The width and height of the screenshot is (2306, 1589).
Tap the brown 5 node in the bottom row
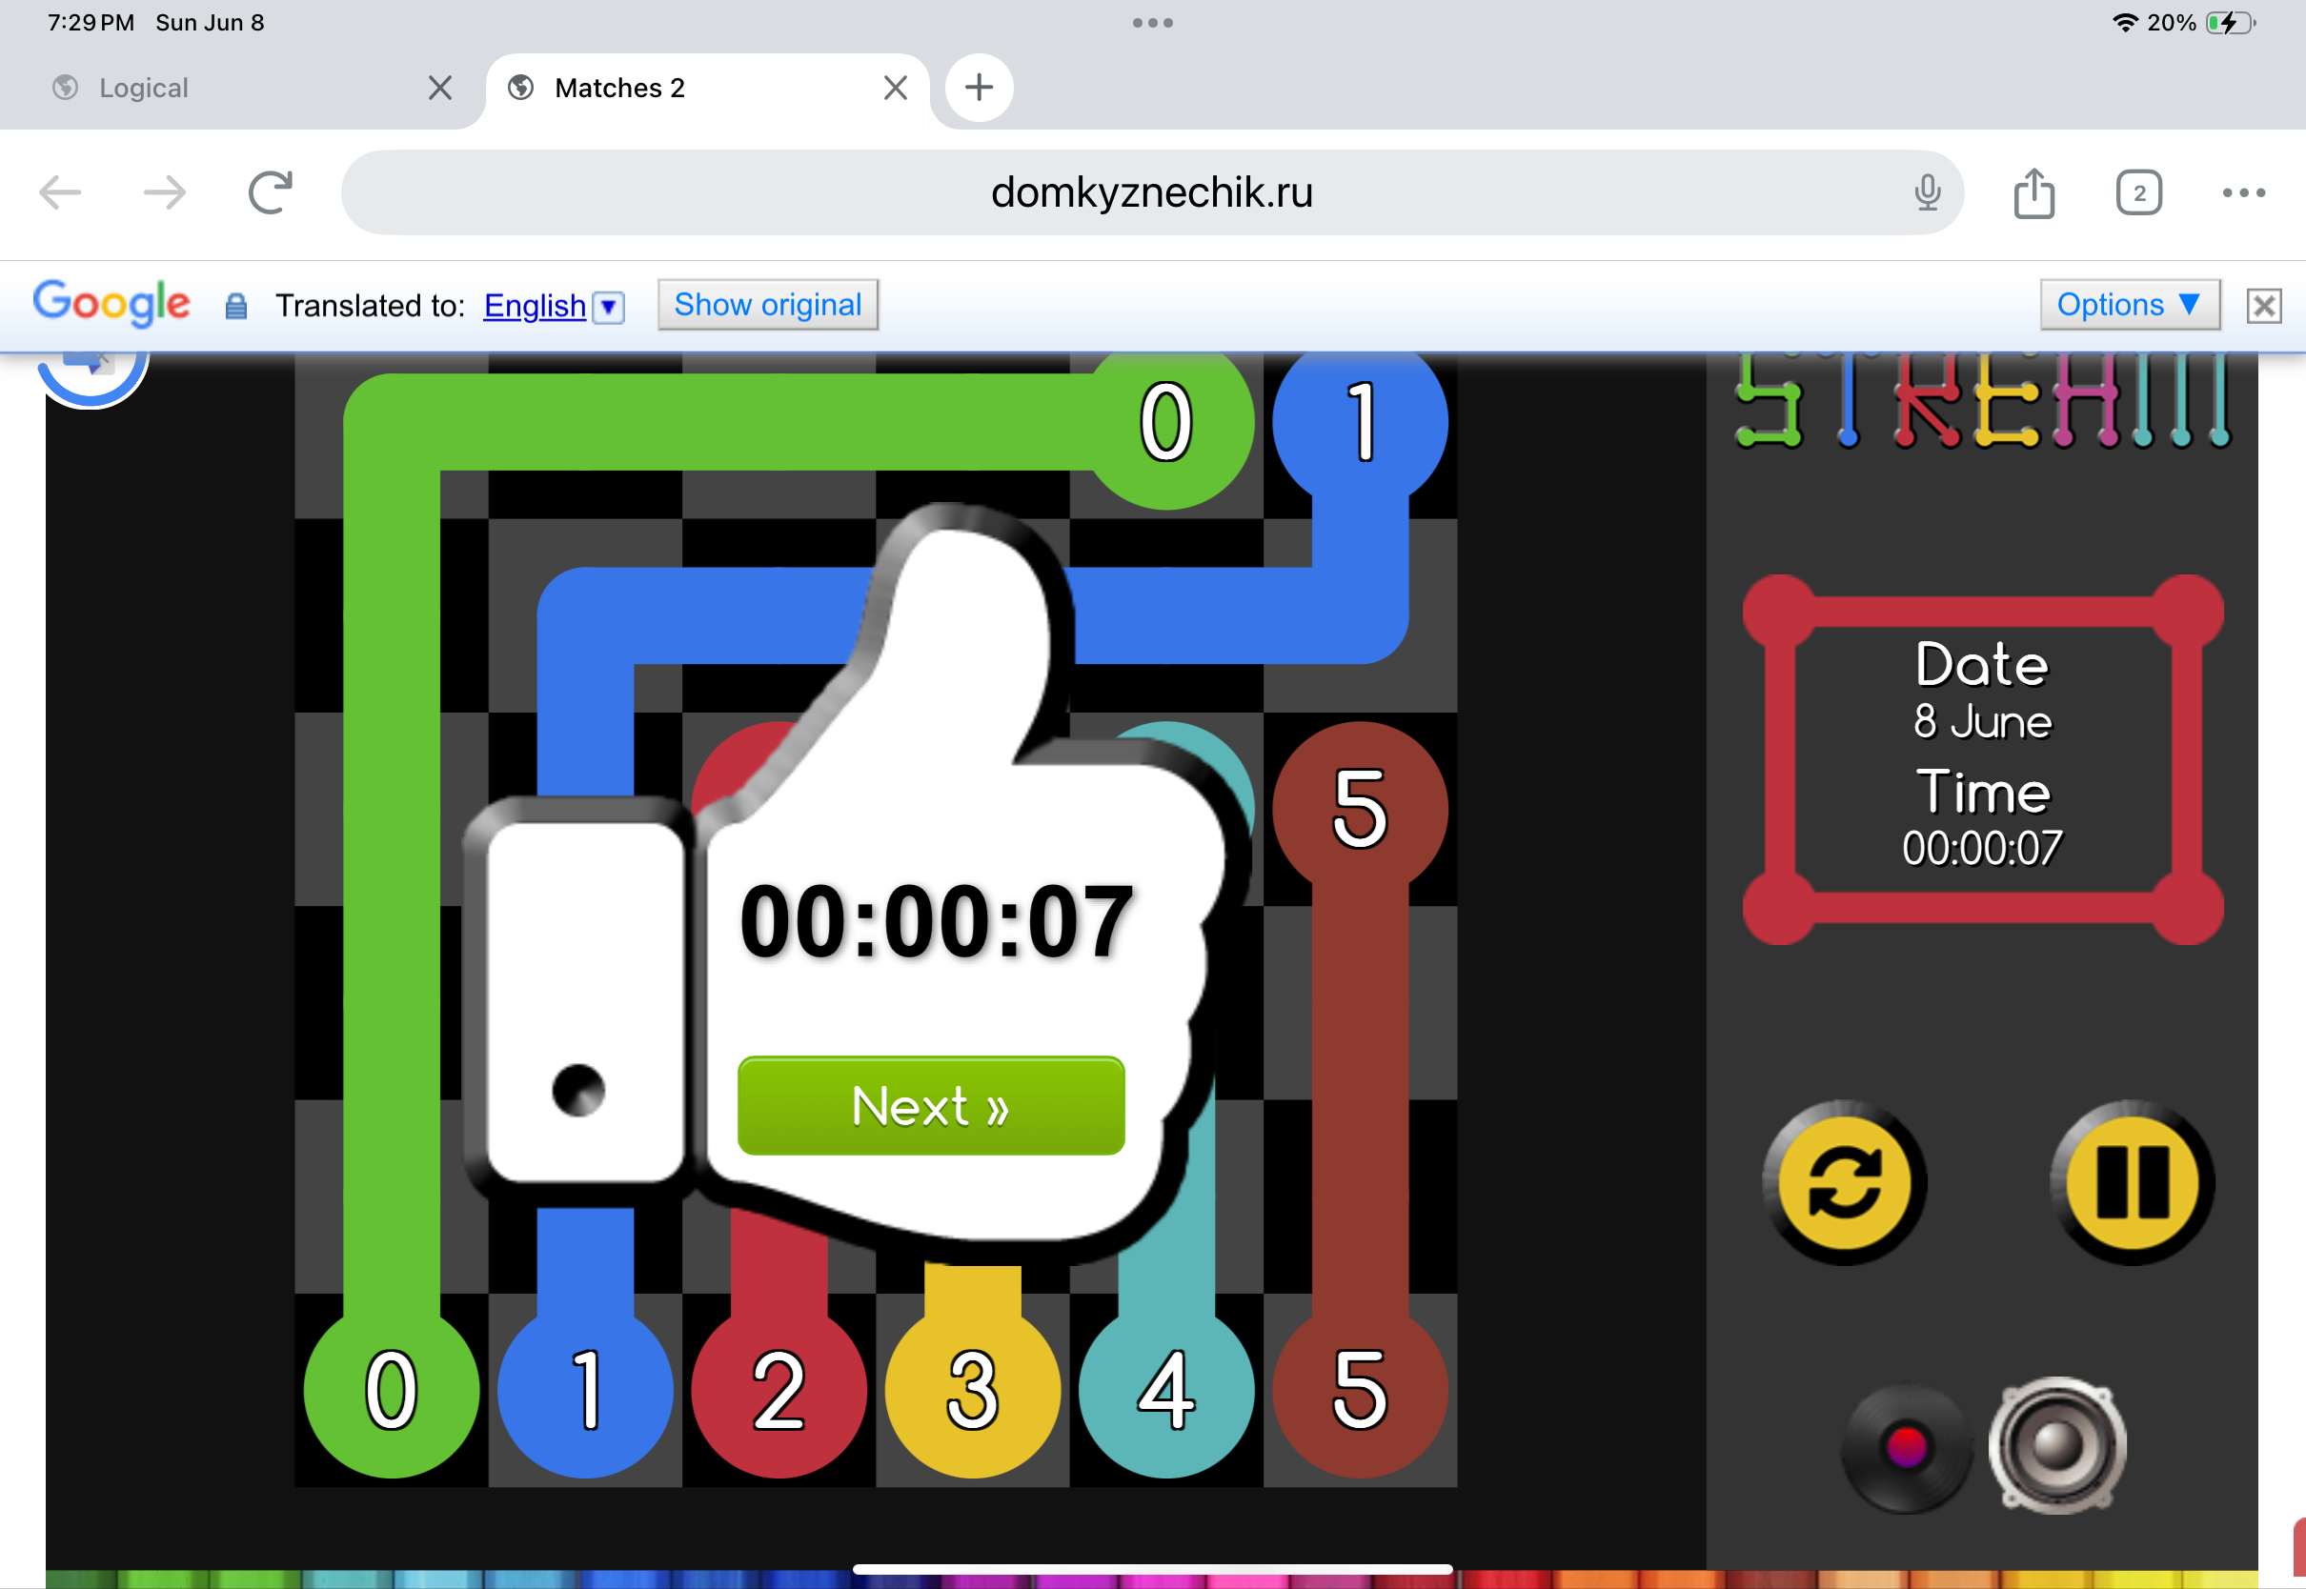pyautogui.click(x=1360, y=1390)
